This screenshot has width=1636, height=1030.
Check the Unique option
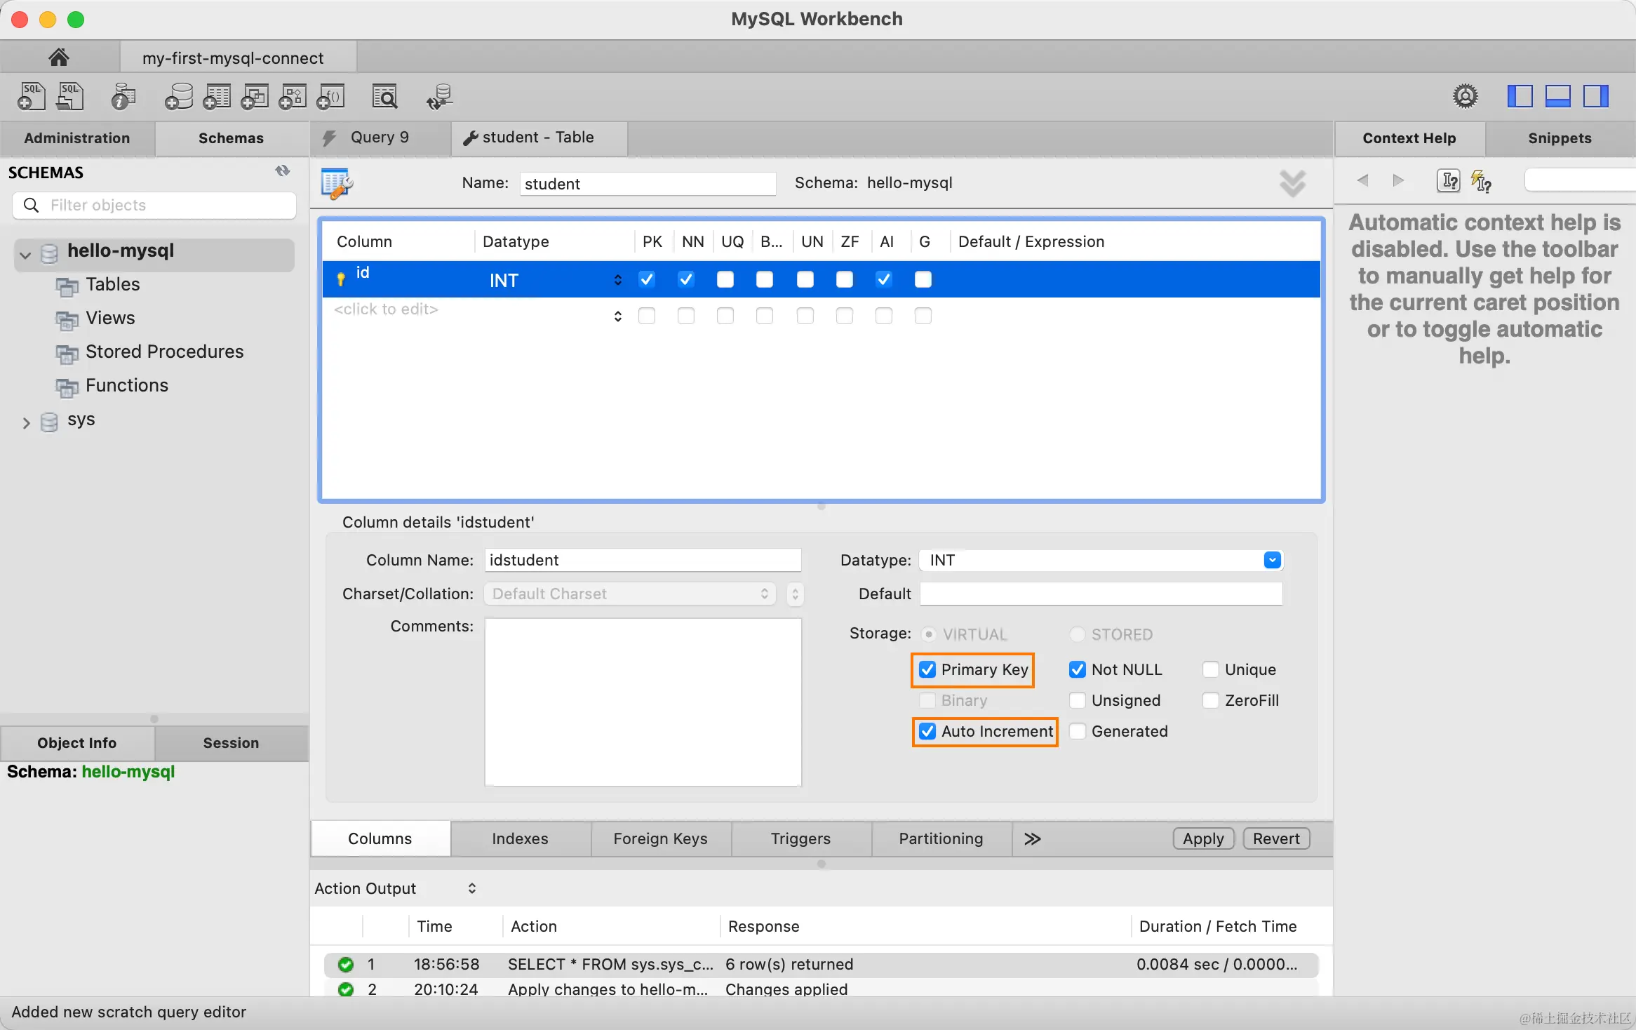point(1211,669)
